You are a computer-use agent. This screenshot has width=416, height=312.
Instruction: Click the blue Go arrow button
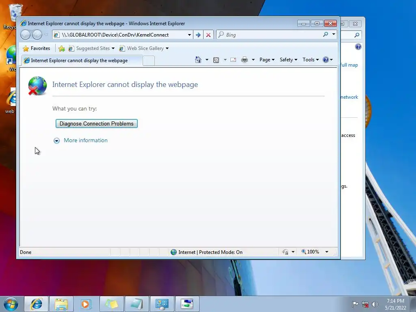tap(198, 35)
